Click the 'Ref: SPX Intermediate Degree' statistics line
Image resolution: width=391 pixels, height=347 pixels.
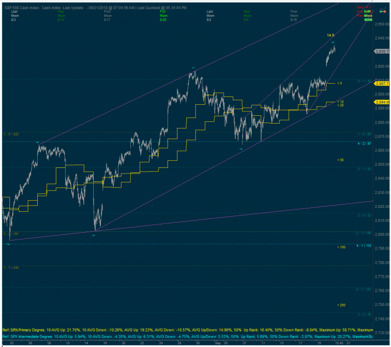pos(187,337)
